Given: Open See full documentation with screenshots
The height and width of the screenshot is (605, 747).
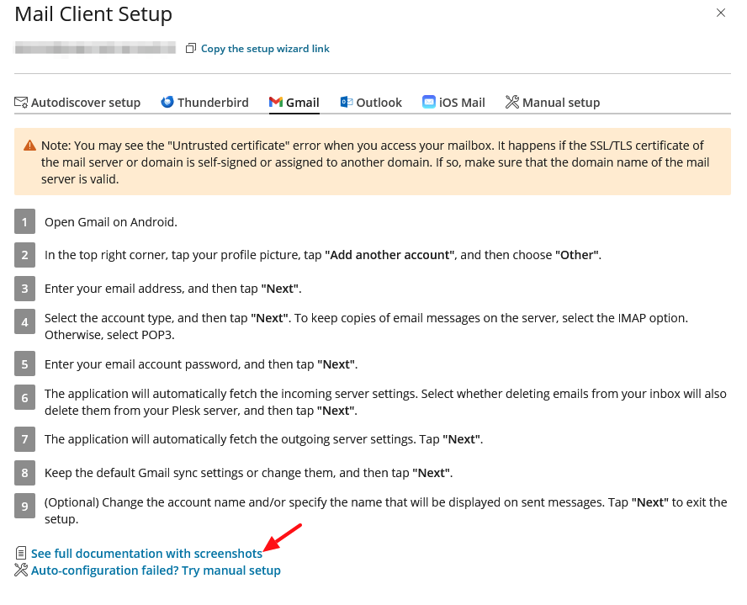Looking at the screenshot, I should (146, 554).
